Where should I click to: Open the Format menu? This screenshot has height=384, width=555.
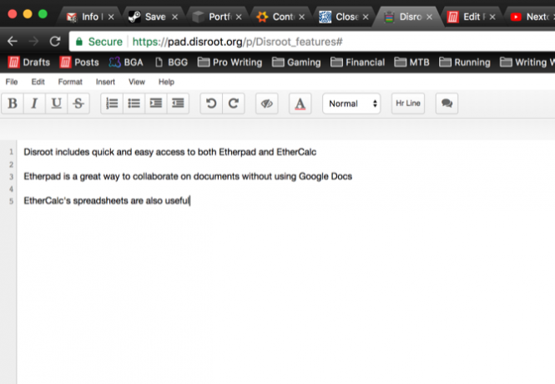[70, 82]
